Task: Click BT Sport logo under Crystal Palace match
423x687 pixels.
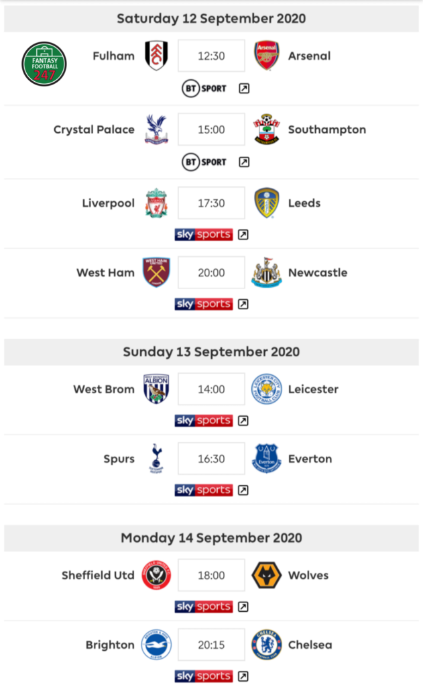Action: point(204,162)
